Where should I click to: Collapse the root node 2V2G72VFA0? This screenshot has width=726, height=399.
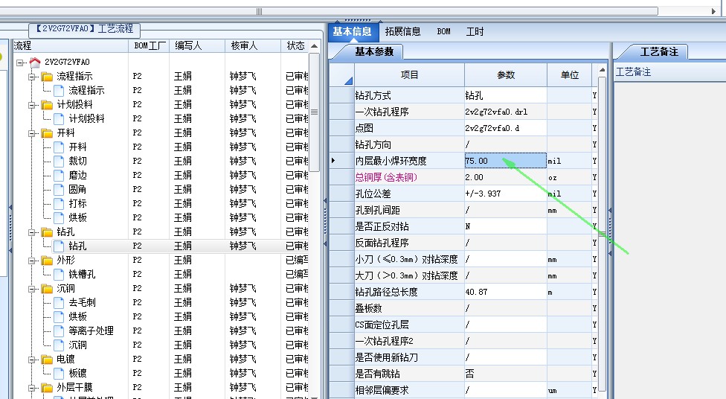point(20,62)
